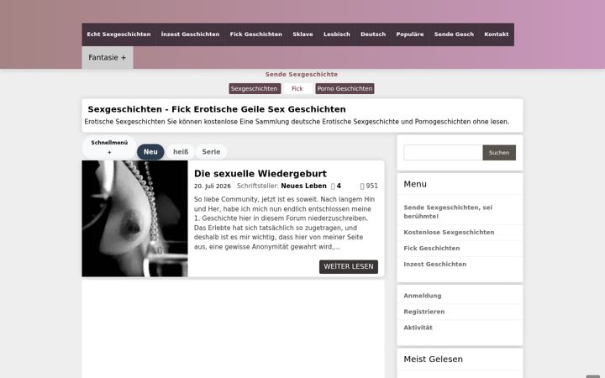Open the Fick Geschichten sidebar link

[432, 249]
